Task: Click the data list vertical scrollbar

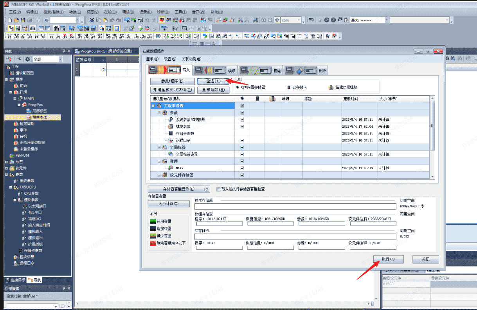Action: (432, 125)
